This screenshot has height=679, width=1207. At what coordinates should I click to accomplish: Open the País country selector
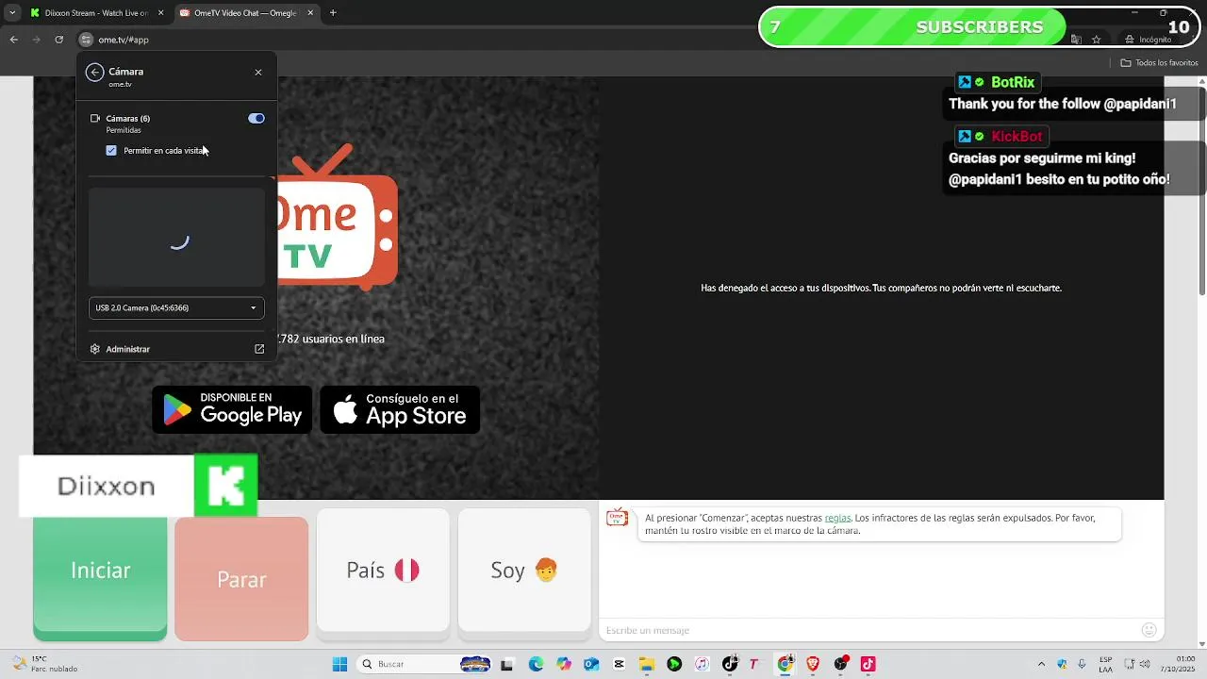coord(383,571)
